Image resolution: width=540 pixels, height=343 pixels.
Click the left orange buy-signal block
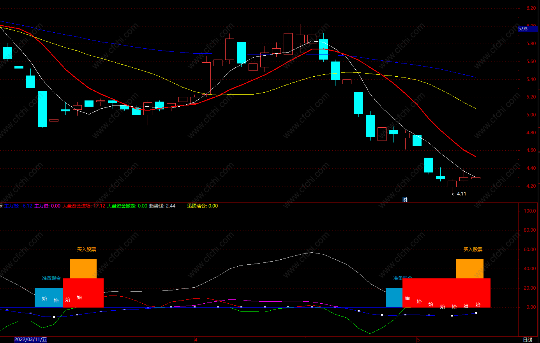click(83, 269)
